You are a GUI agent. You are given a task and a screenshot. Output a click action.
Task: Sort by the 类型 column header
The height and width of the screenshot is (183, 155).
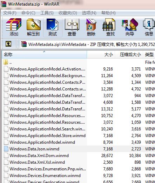click(149, 54)
